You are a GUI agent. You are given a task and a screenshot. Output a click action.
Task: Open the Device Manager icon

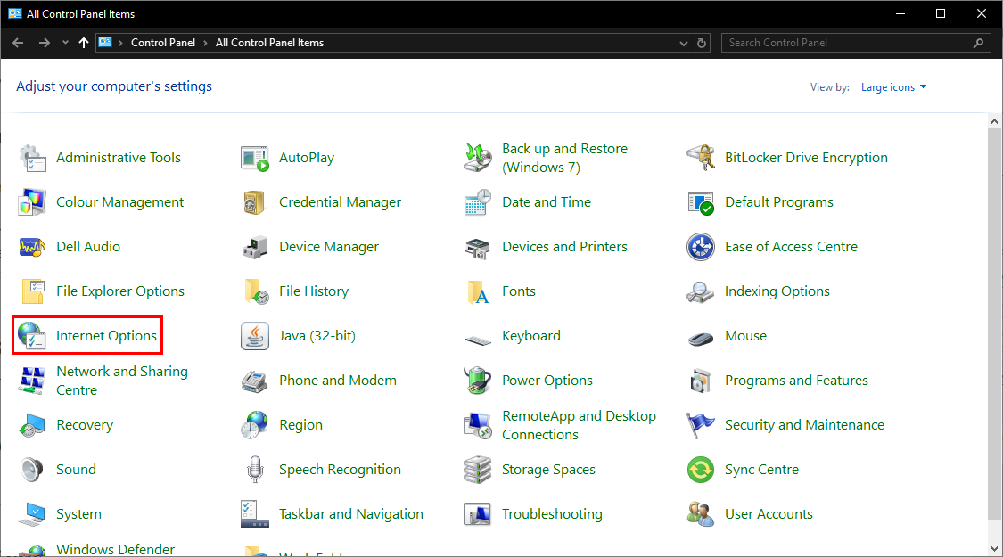pyautogui.click(x=255, y=247)
